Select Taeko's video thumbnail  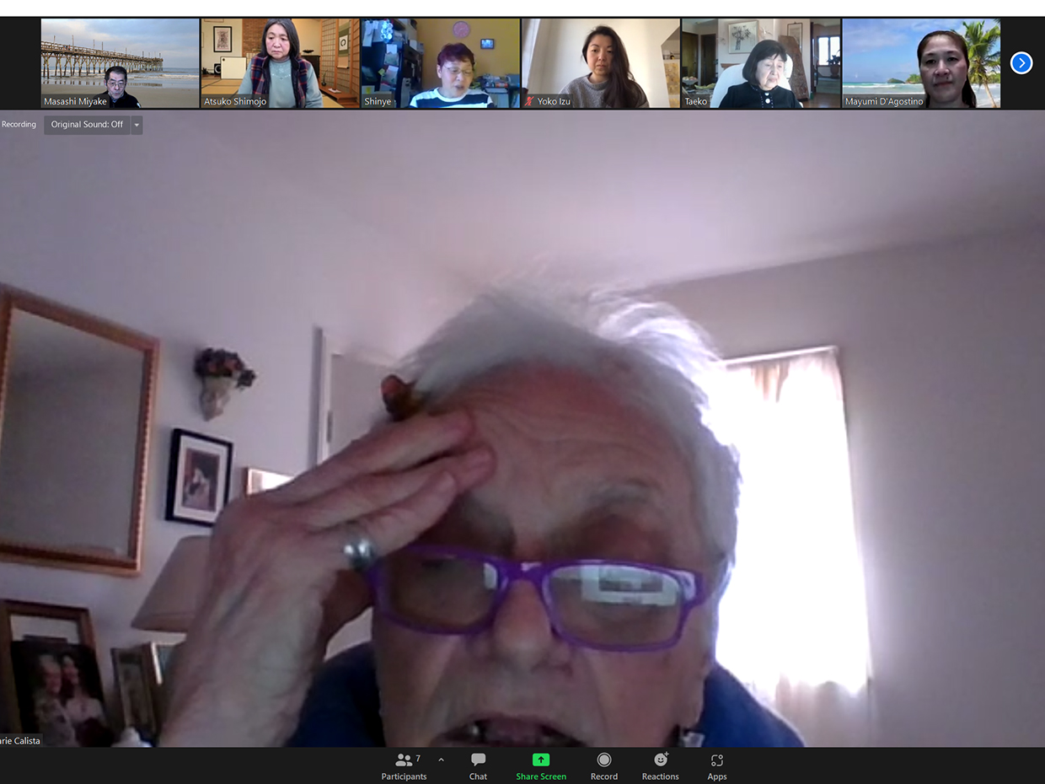[x=761, y=63]
